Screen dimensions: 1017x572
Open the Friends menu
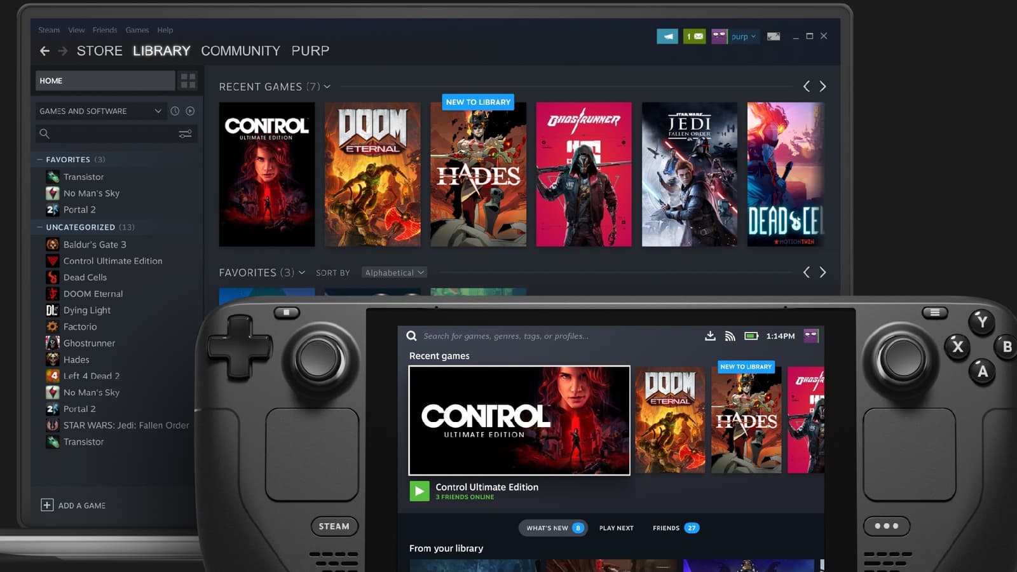[x=105, y=30]
